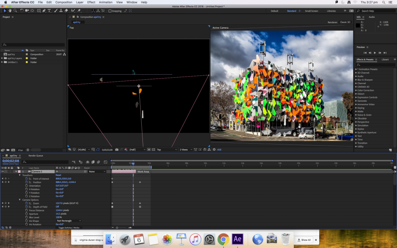This screenshot has height=248, width=397.
Task: Switch to the Render Queue tab
Action: coord(36,156)
